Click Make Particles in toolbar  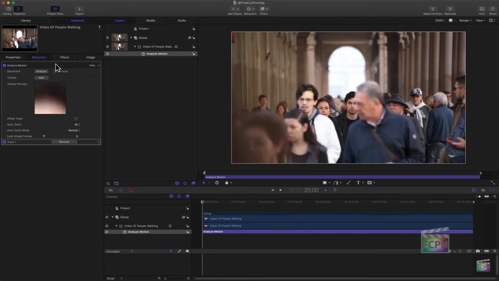(433, 9)
